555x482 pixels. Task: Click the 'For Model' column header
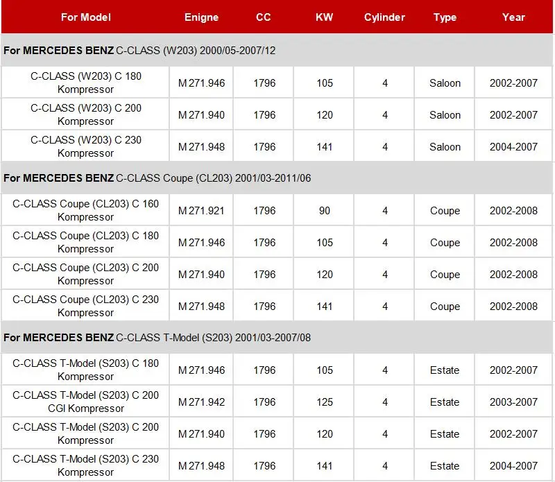[x=85, y=17]
